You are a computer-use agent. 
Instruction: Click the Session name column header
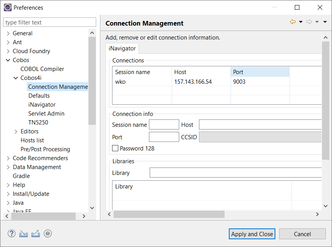(142, 72)
